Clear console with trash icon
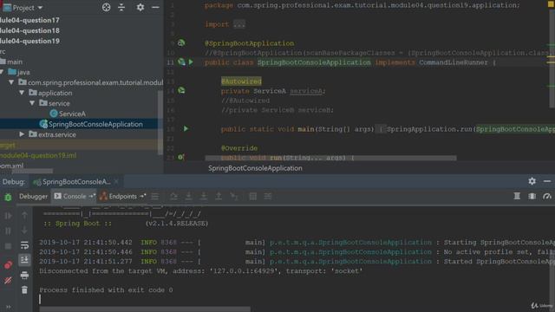This screenshot has width=555, height=312. pos(24,290)
